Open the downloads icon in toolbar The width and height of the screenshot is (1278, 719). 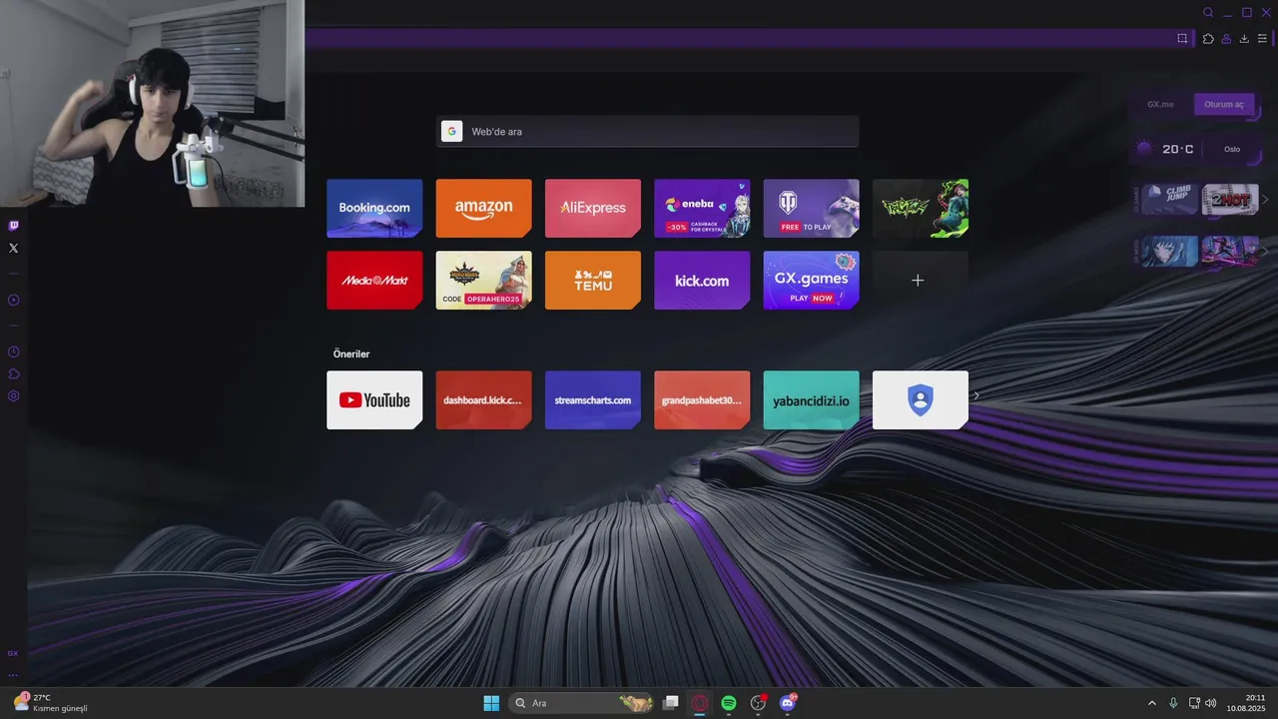tap(1244, 39)
